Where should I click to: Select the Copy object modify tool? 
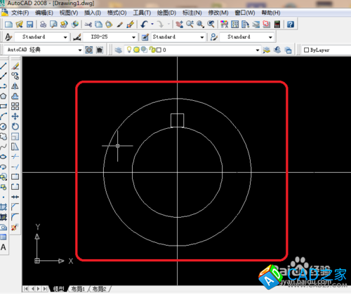click(15, 76)
